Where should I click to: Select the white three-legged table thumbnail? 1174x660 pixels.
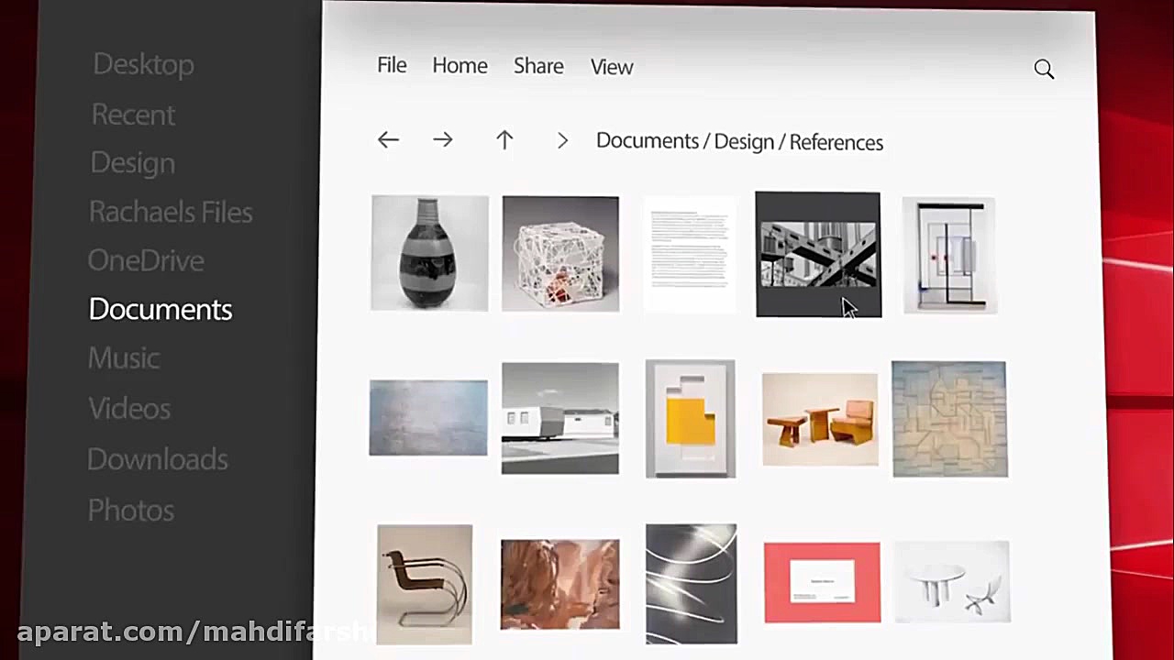tap(952, 583)
